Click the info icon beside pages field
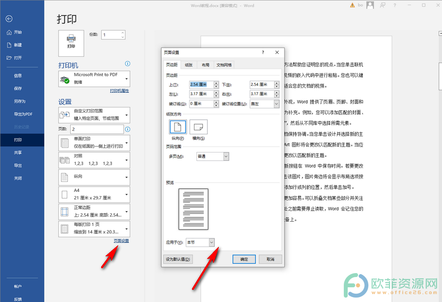442x302 pixels. tap(127, 129)
